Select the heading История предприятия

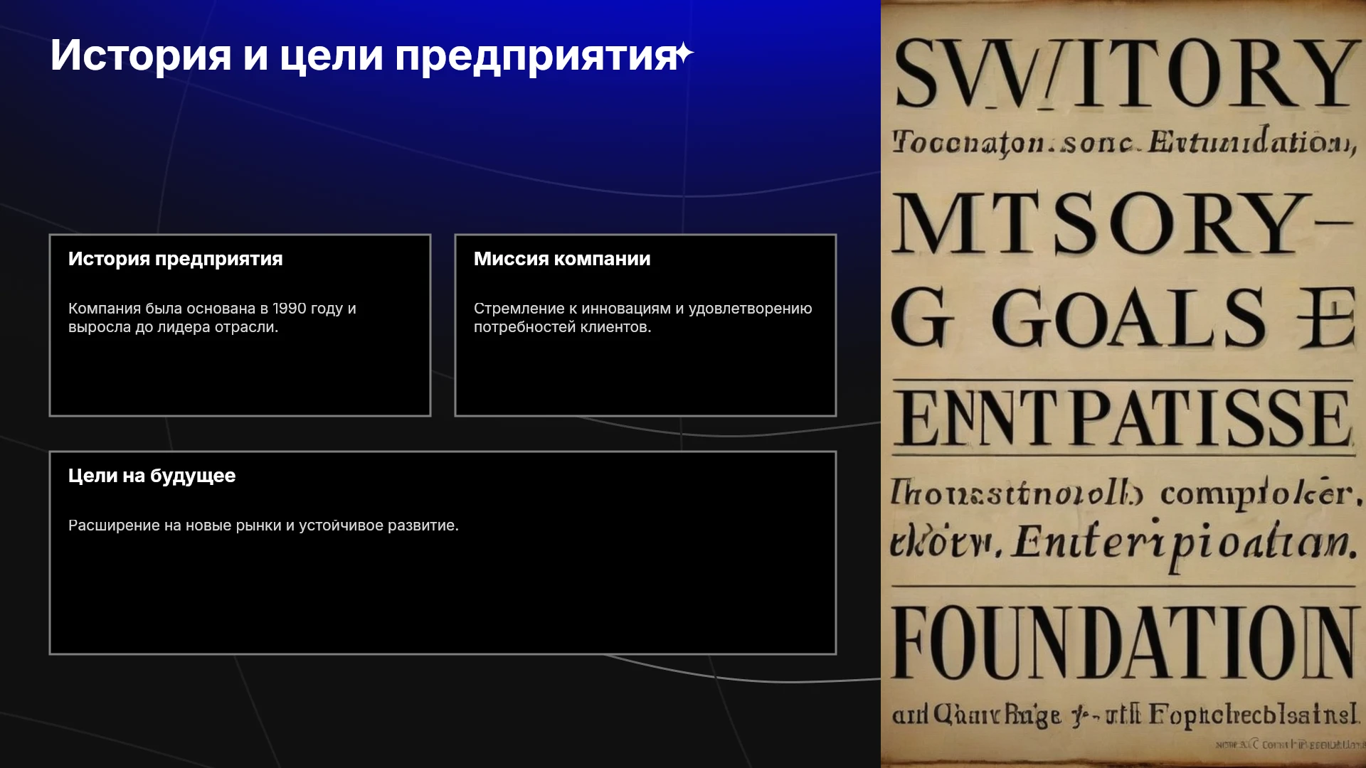point(175,259)
